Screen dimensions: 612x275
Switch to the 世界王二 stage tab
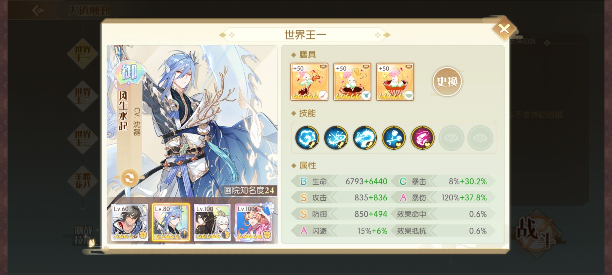[83, 96]
